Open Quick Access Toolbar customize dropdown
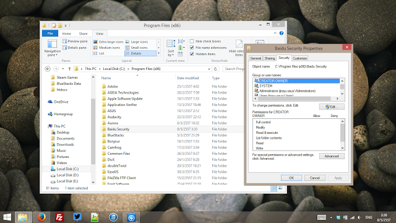Screen dimensions: 396x223 point(66,25)
